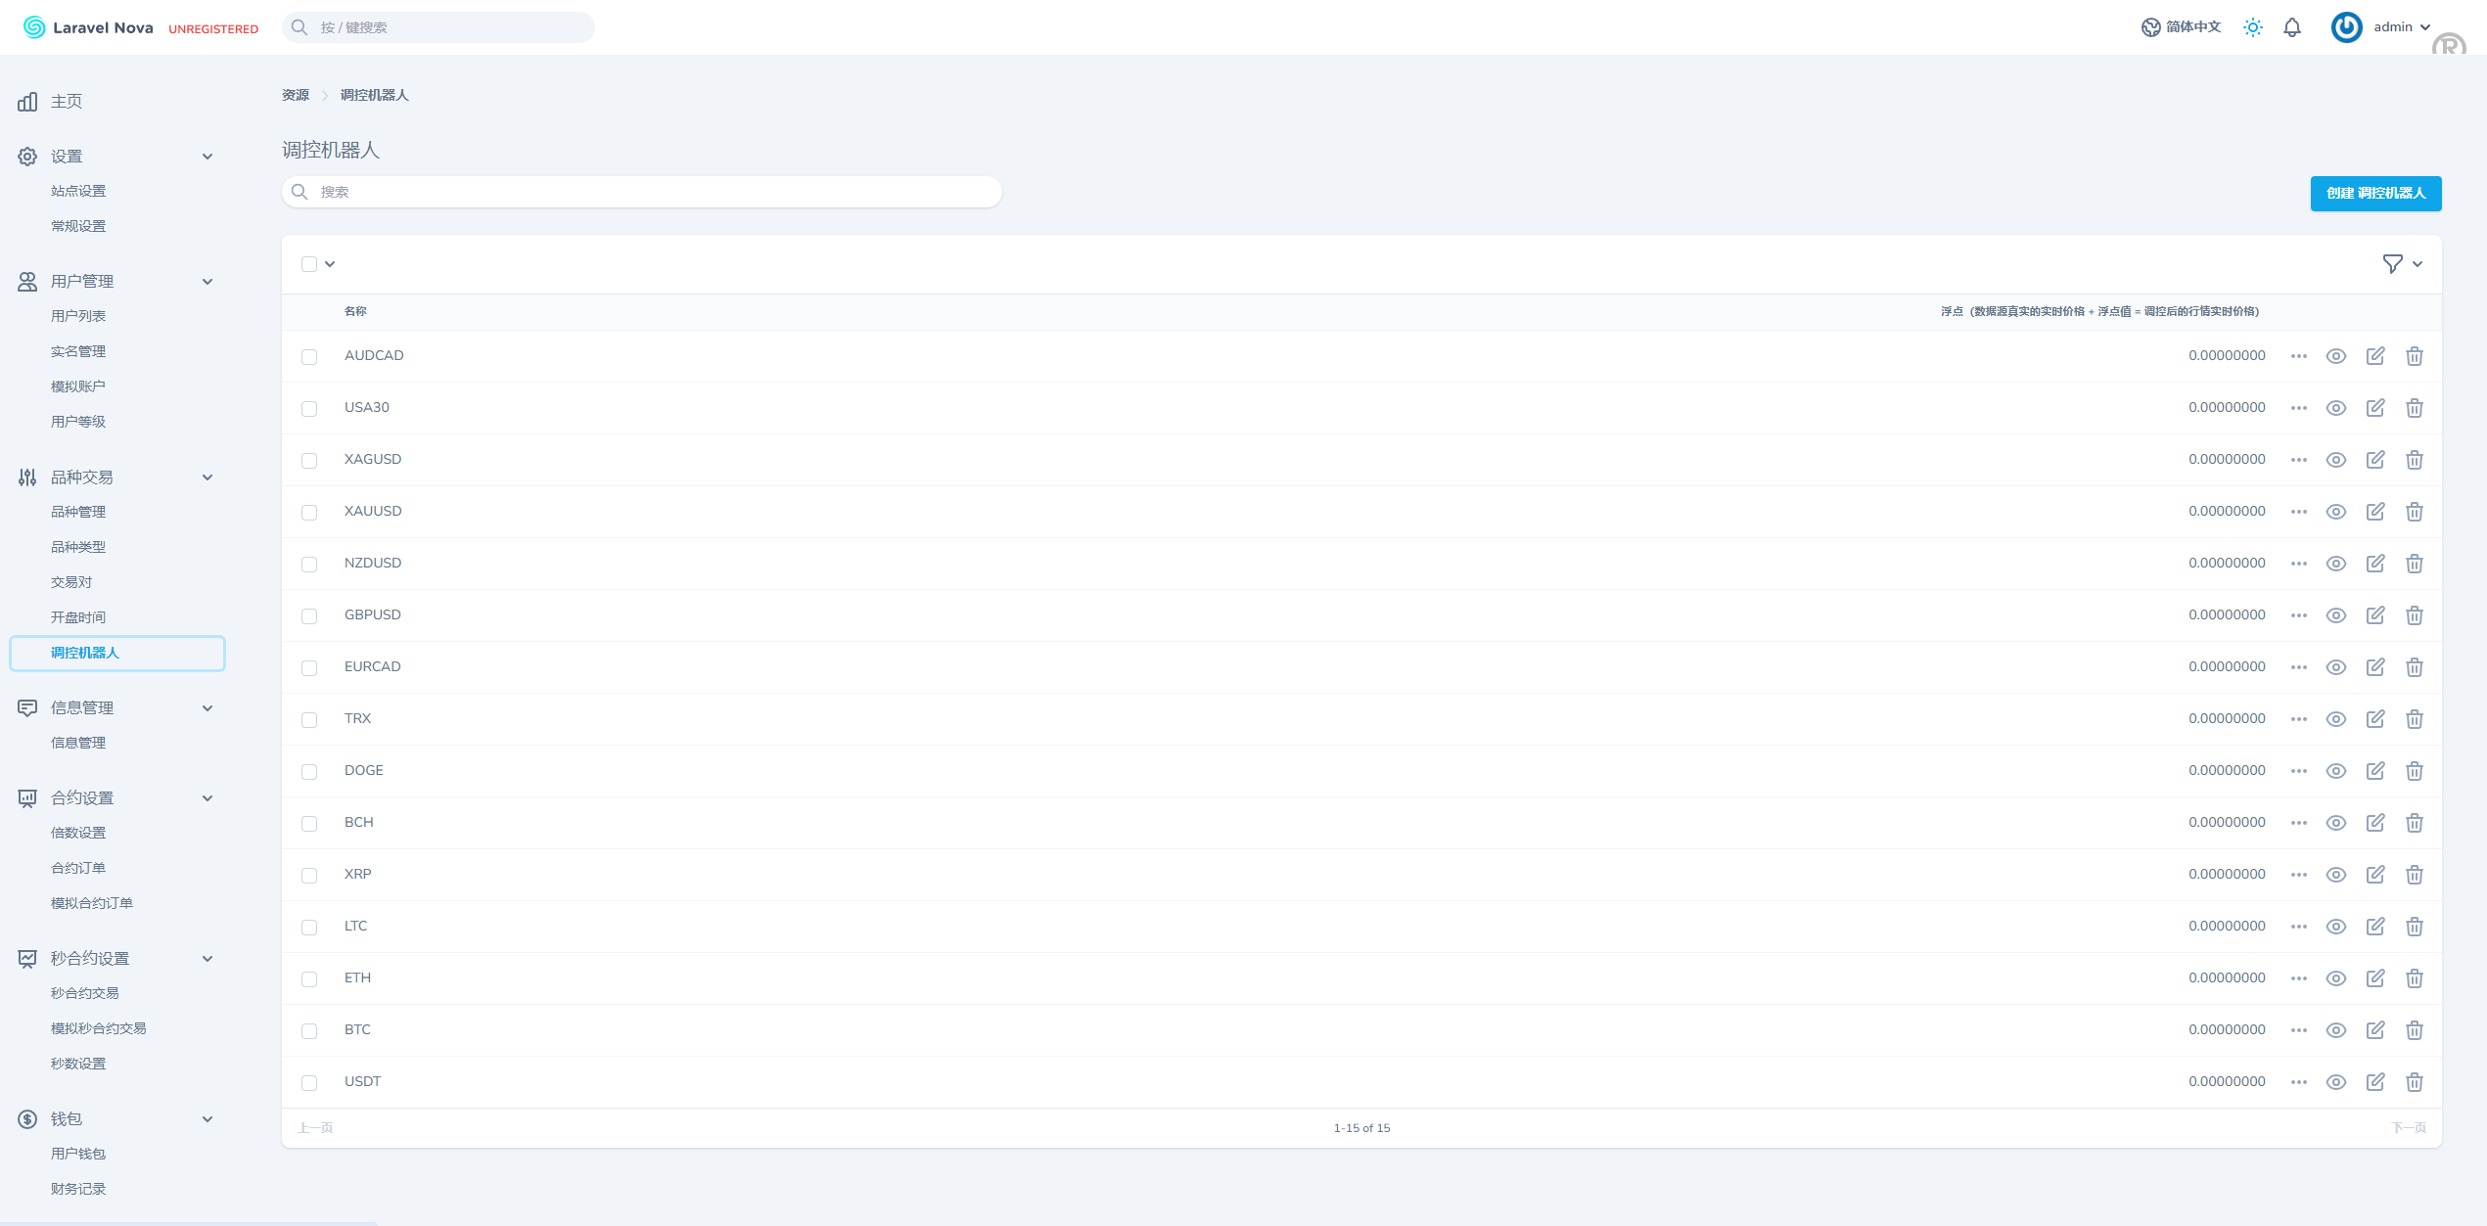Focus the 调控机器人 search field
Screen dimensions: 2487x1226
coord(642,192)
